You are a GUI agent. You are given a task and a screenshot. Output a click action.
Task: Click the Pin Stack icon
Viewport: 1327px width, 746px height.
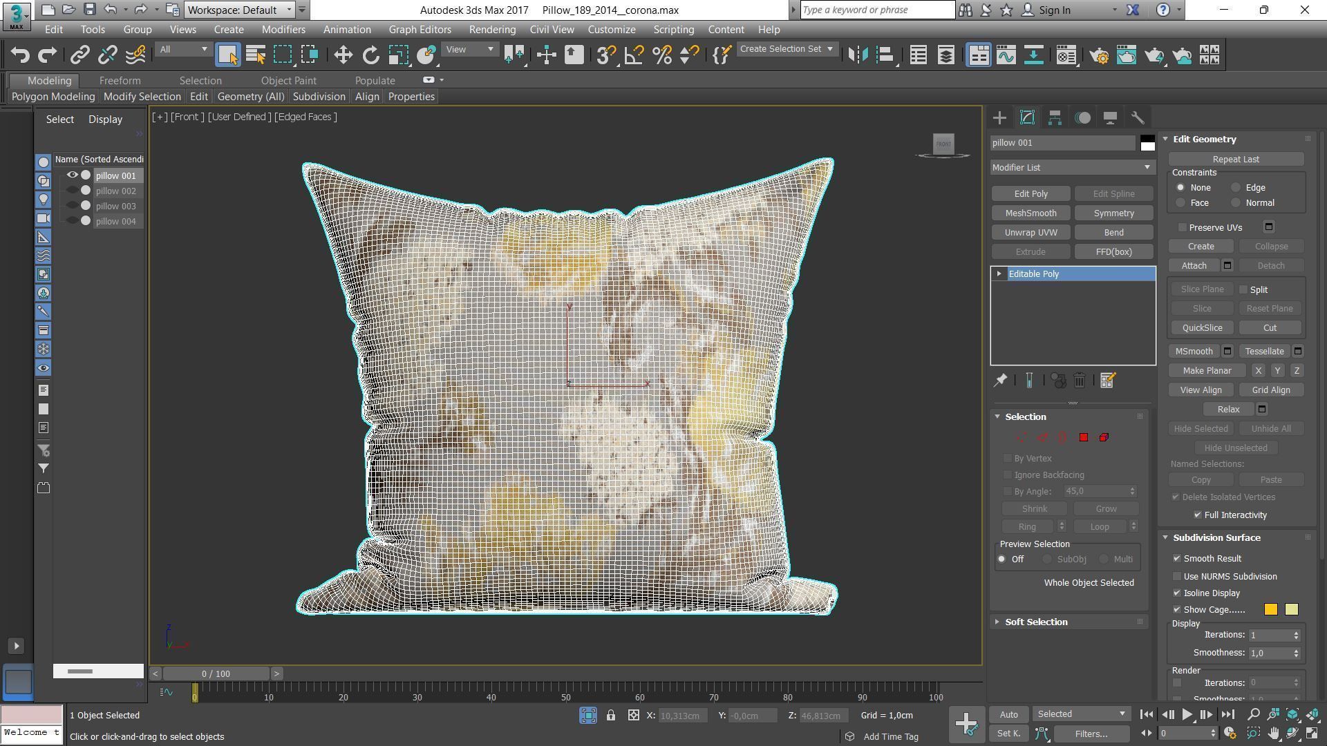(1000, 381)
